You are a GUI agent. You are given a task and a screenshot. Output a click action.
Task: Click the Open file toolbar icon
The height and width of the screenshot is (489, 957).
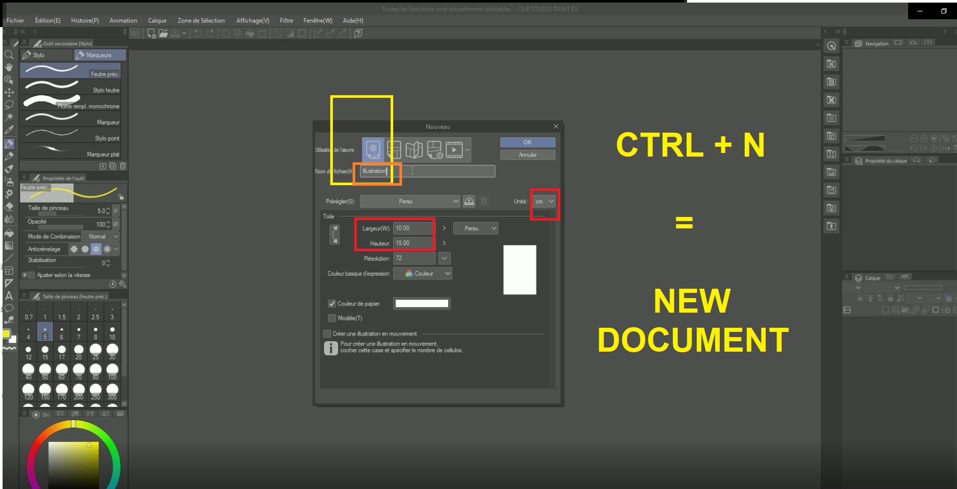tap(163, 33)
